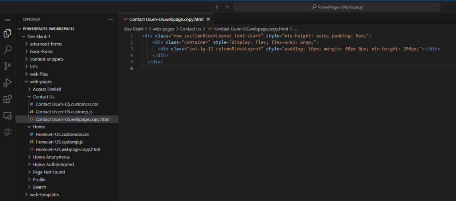The width and height of the screenshot is (456, 201).
Task: Open the Extensions view
Action: 7,99
